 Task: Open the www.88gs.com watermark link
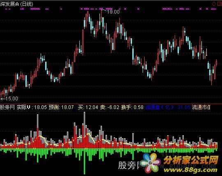click(x=190, y=170)
